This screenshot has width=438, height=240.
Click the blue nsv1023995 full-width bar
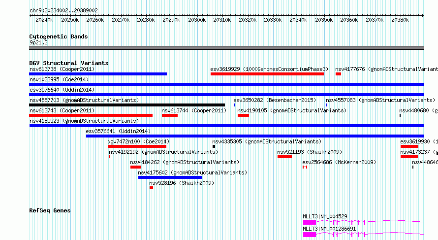click(226, 84)
